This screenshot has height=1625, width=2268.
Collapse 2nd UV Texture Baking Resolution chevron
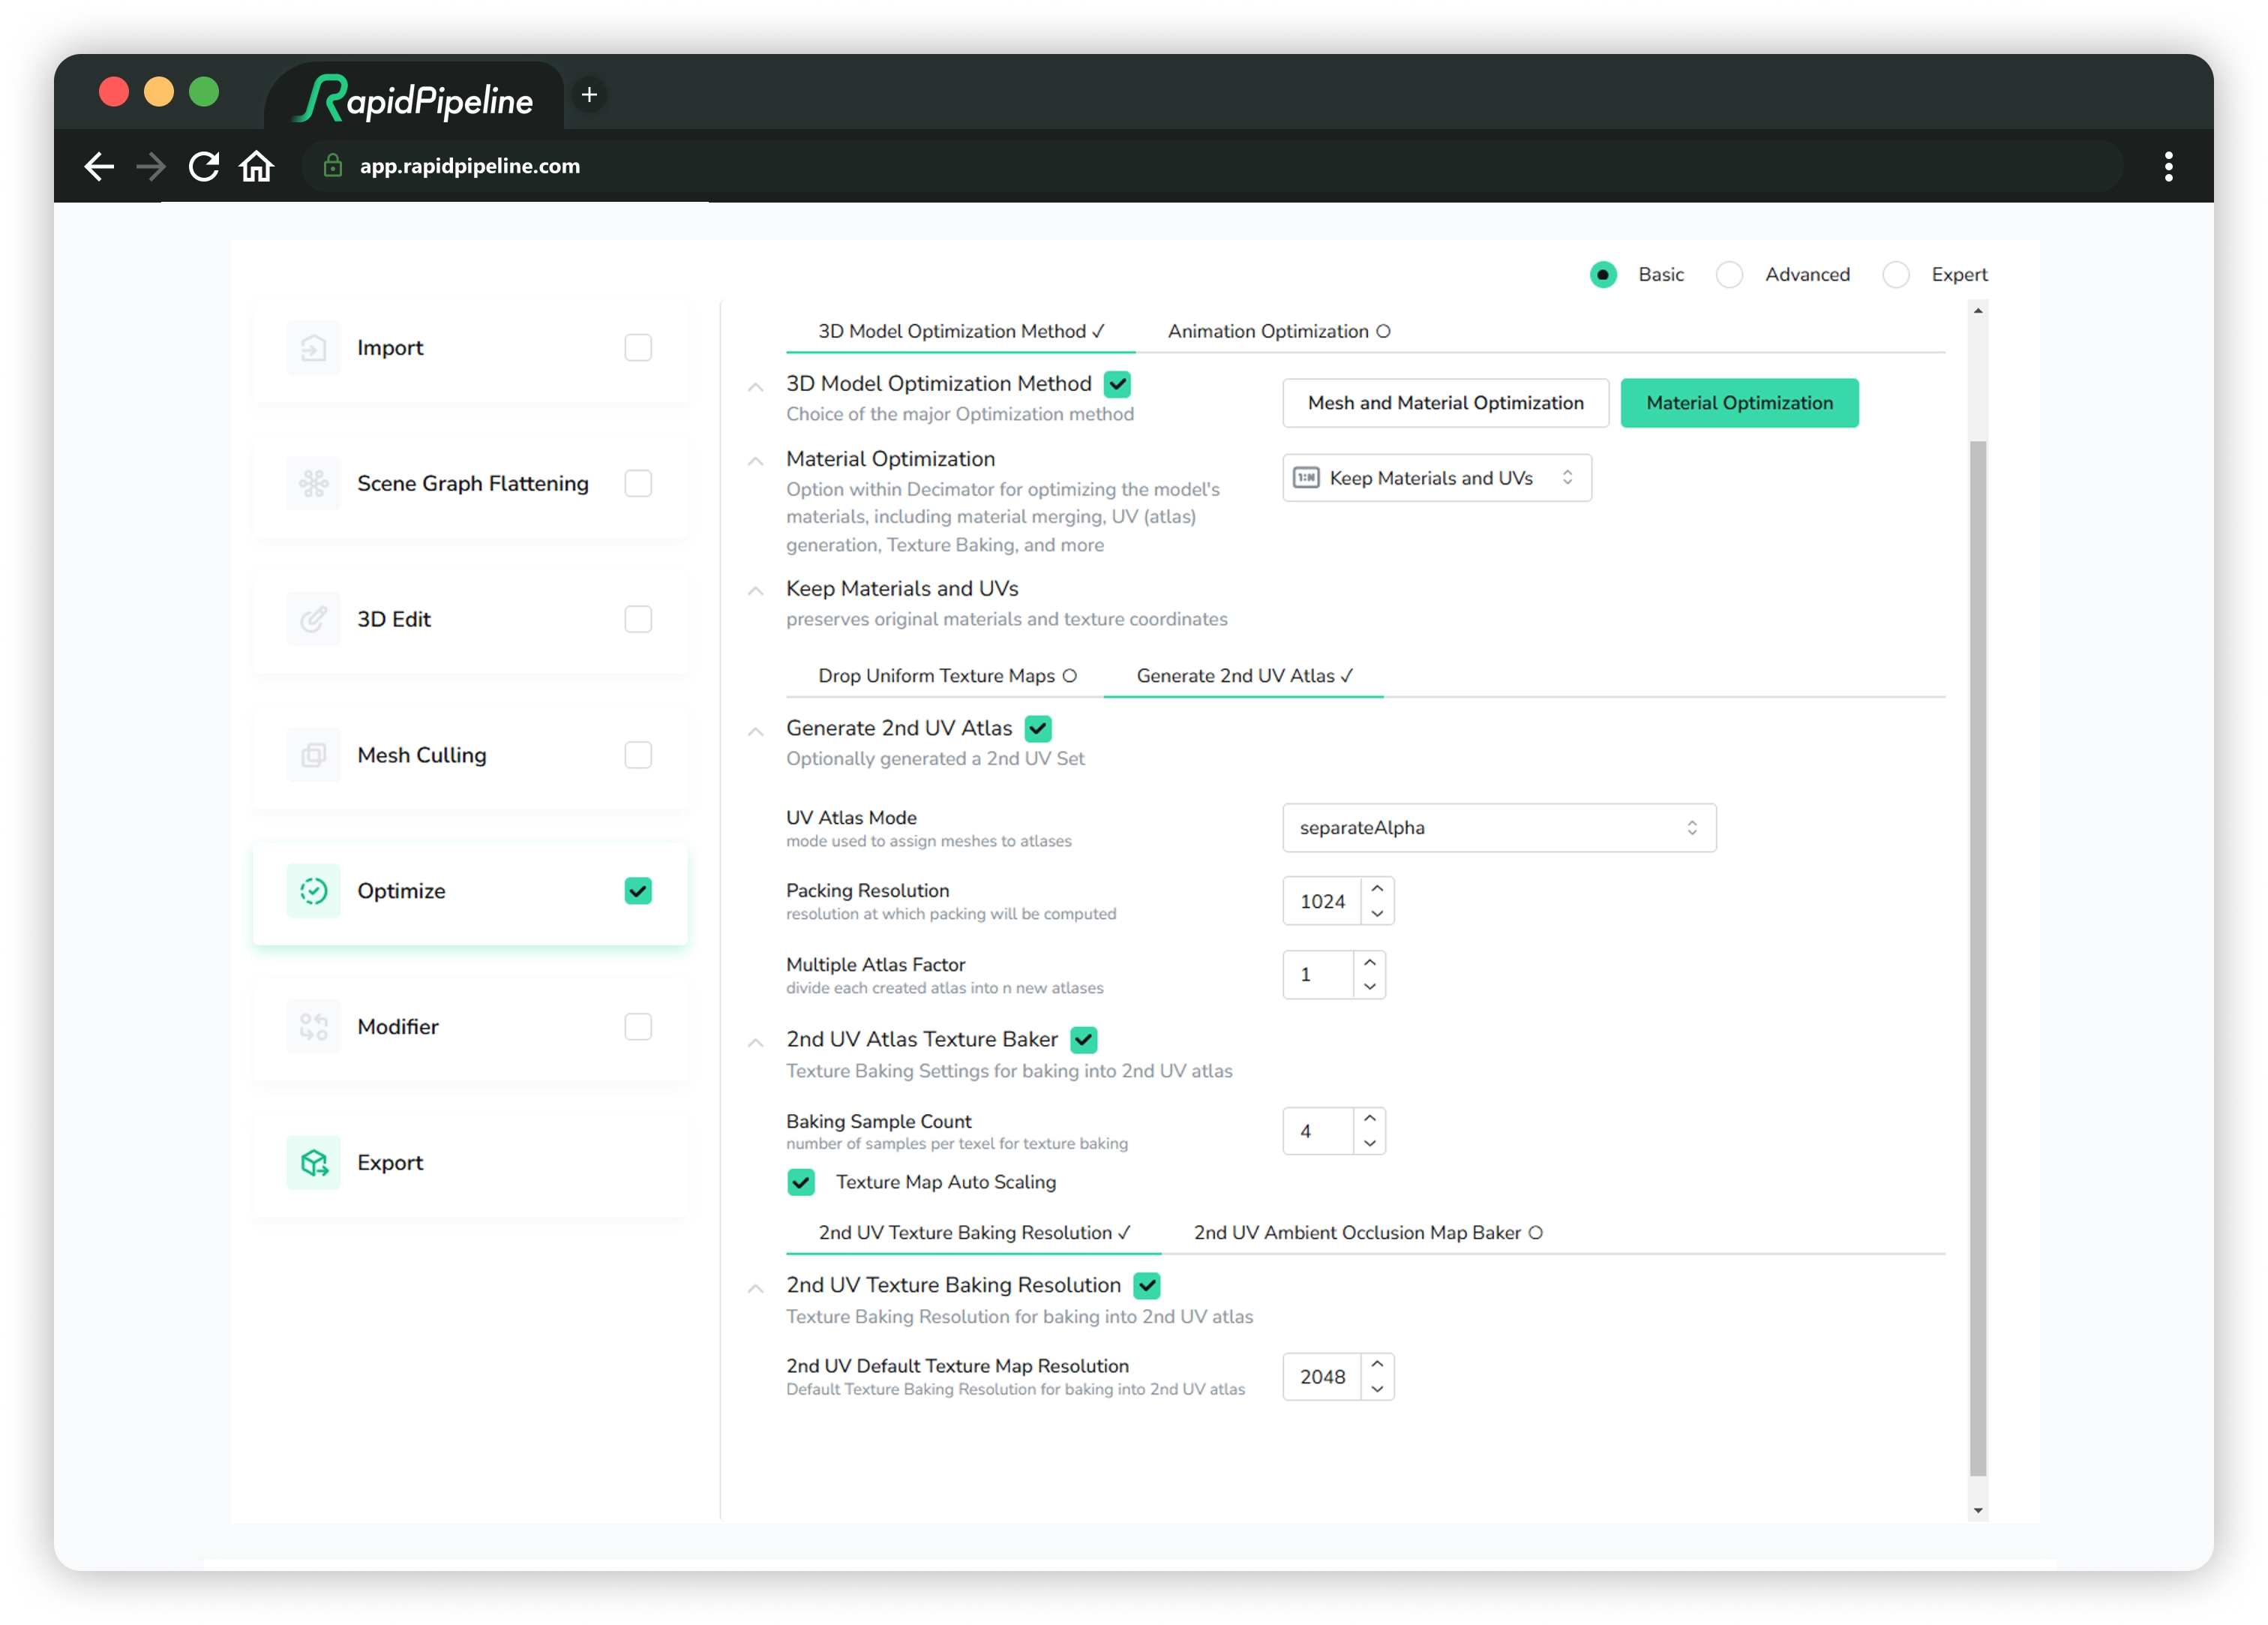(x=756, y=1289)
